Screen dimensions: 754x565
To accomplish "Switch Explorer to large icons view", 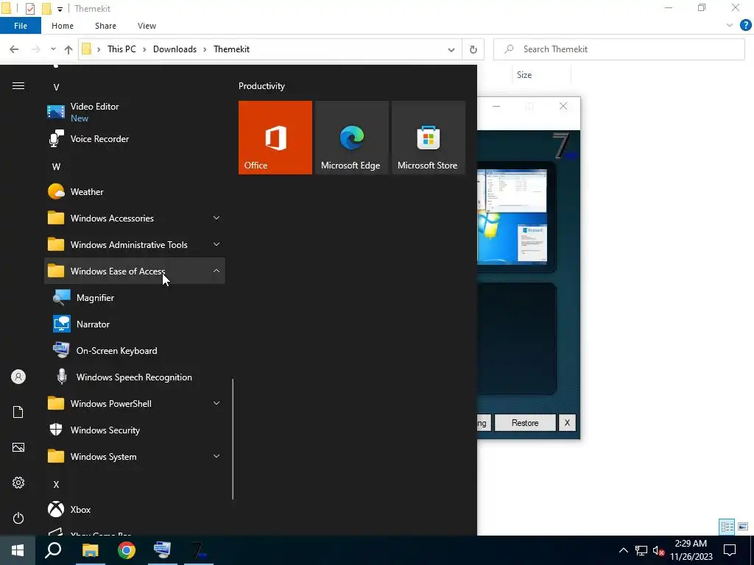I will click(743, 527).
